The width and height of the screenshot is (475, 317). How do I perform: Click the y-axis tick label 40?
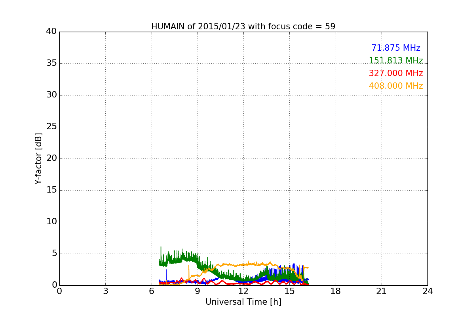tap(51, 32)
